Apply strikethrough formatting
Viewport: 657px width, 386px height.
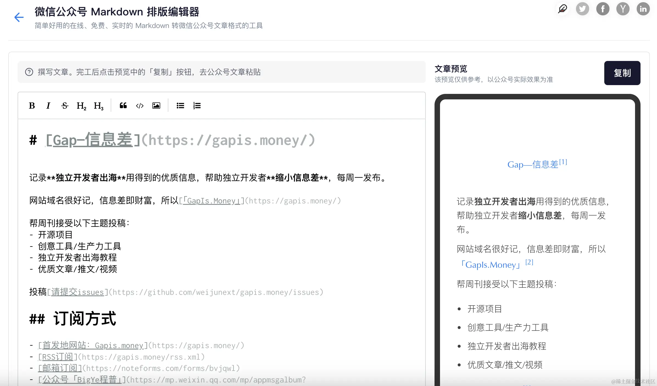[x=65, y=106]
